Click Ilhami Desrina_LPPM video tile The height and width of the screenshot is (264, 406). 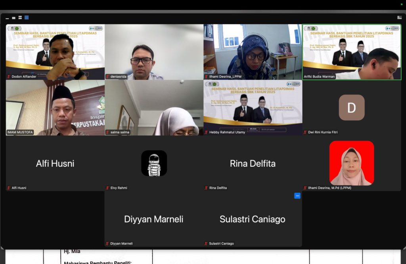[253, 52]
